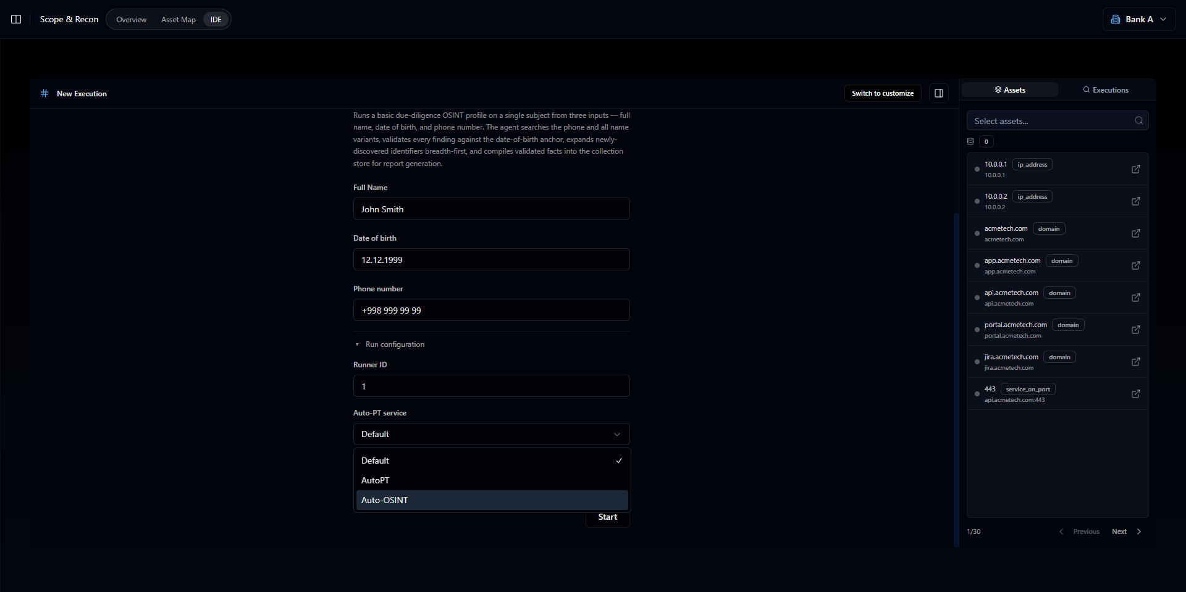The width and height of the screenshot is (1186, 592).
Task: Open external link for acmetech.com asset
Action: click(1136, 233)
